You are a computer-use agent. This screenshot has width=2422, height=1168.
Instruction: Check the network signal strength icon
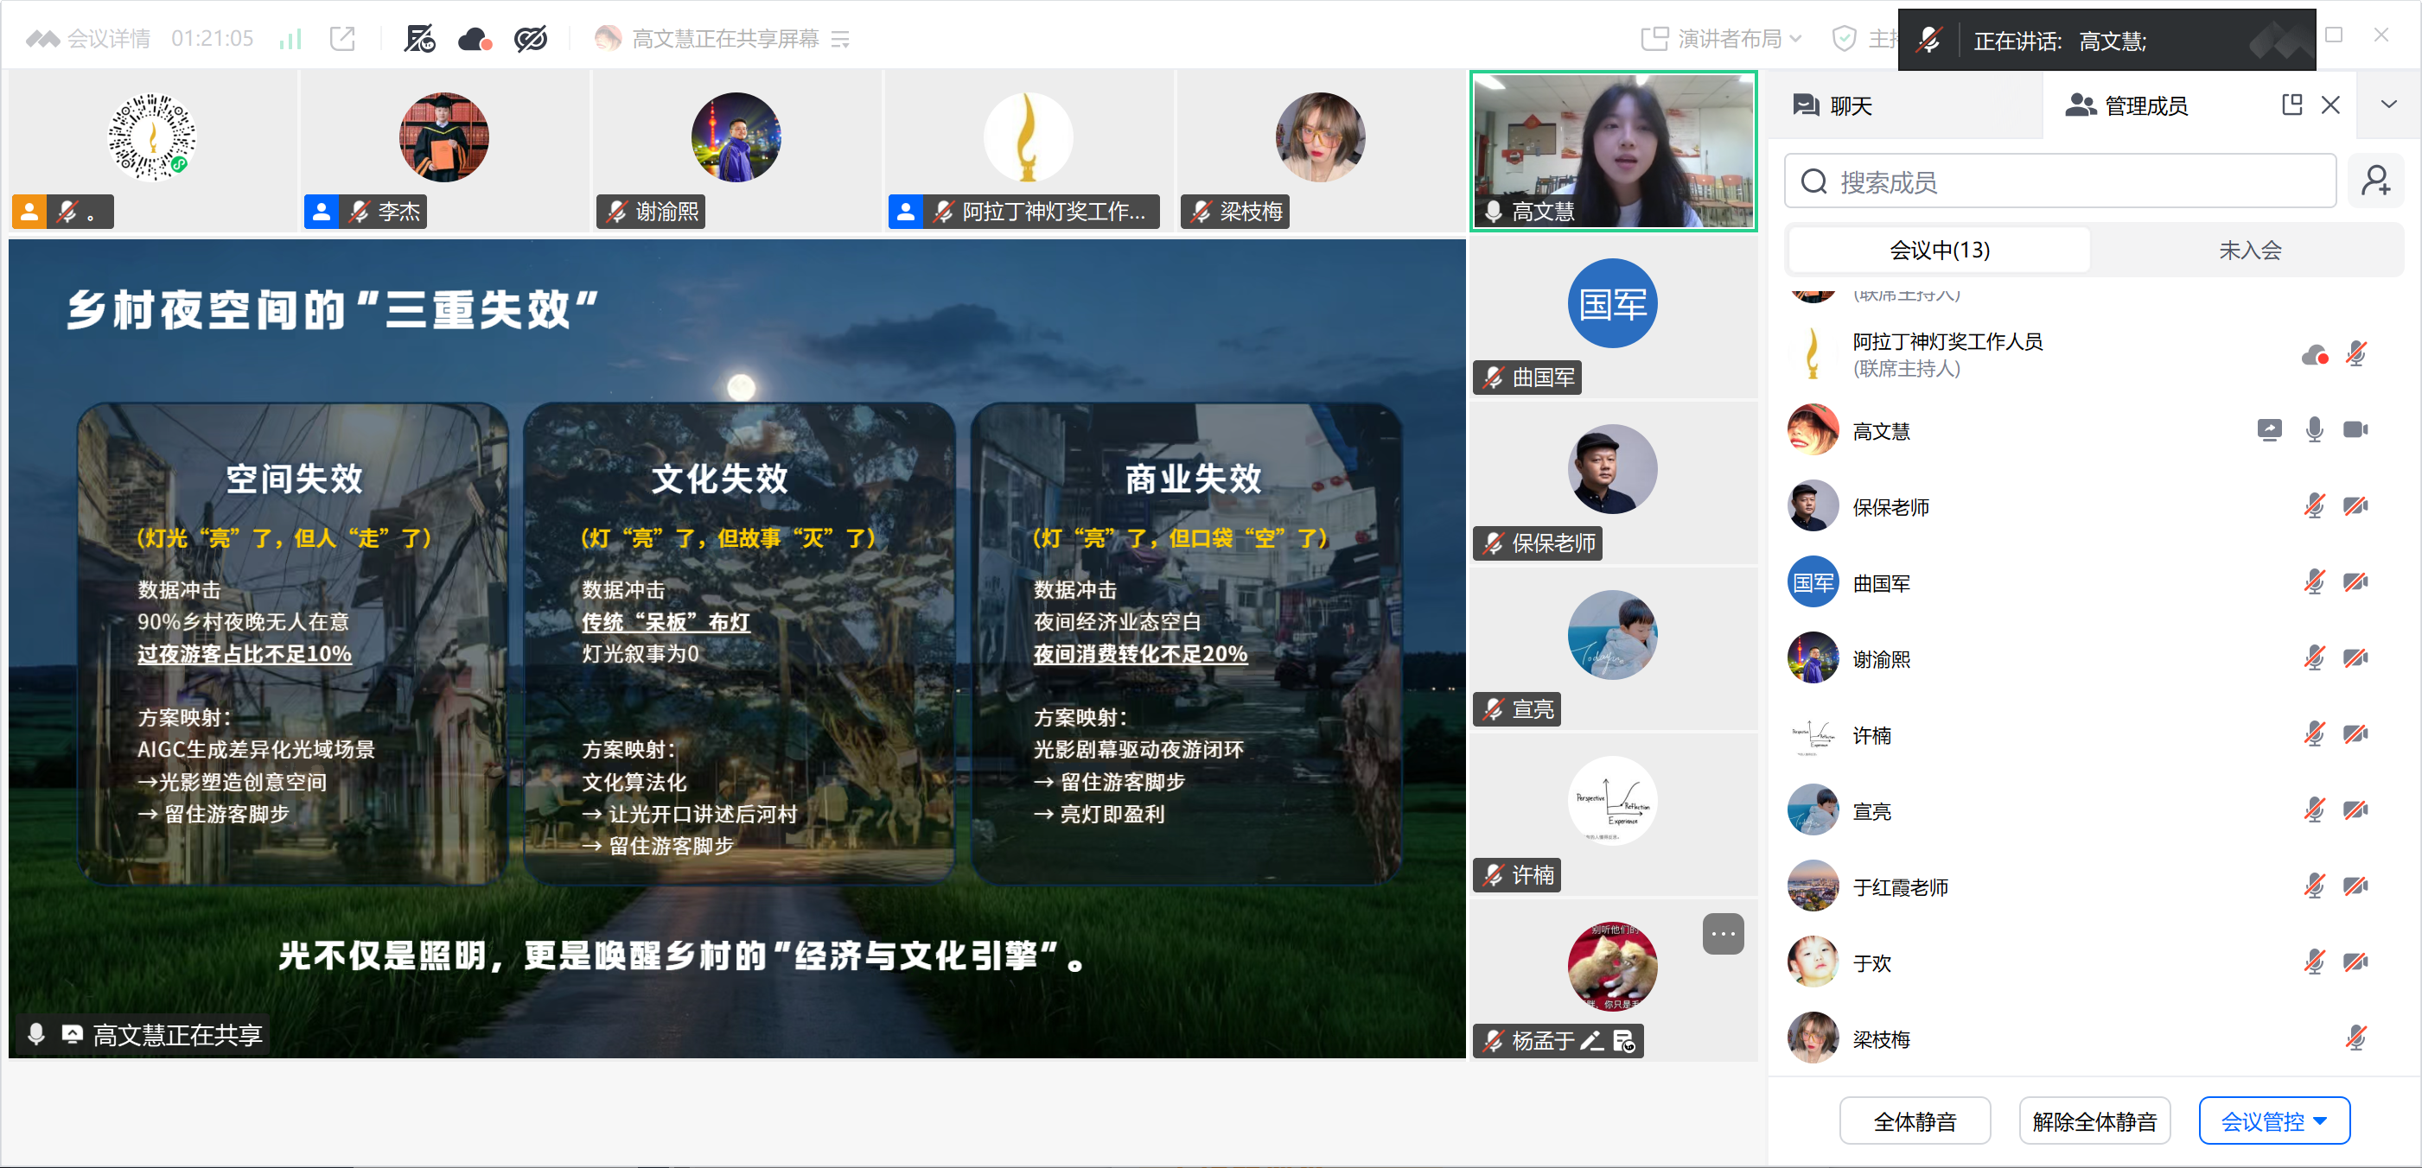[x=289, y=39]
